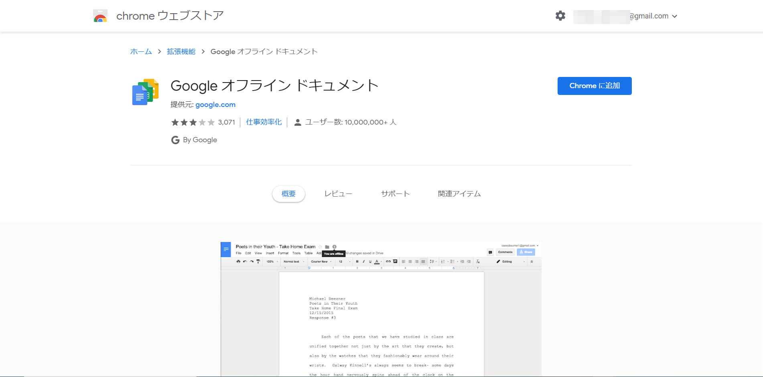Switch to the レビュー tab
This screenshot has width=763, height=377.
click(x=338, y=194)
